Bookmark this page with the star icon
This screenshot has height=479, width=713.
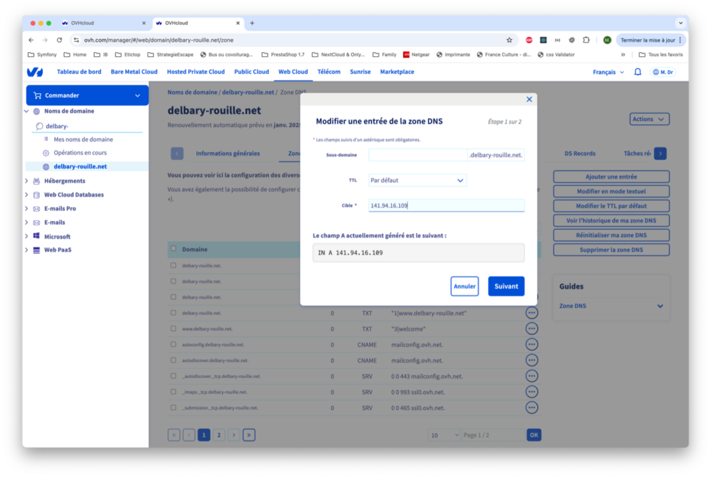509,40
